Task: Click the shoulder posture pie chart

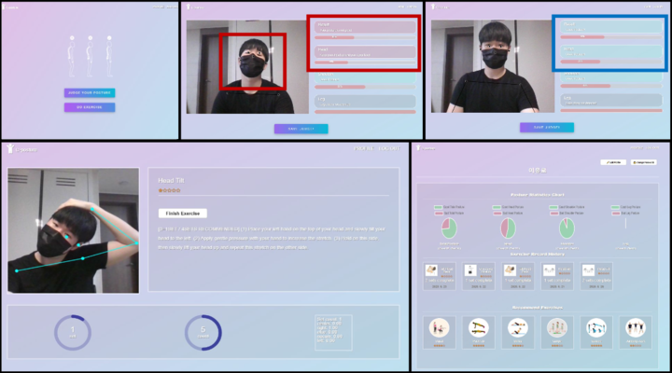Action: point(567,228)
